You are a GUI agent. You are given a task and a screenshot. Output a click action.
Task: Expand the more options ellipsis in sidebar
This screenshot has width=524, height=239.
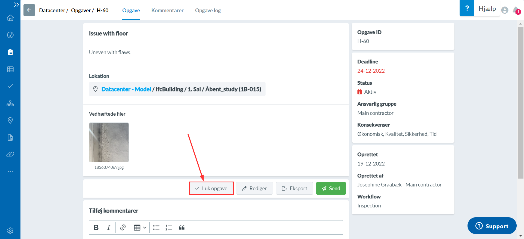tap(10, 172)
